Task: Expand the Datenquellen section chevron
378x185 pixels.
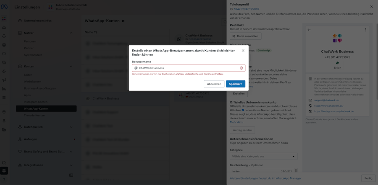Action: click(71, 127)
